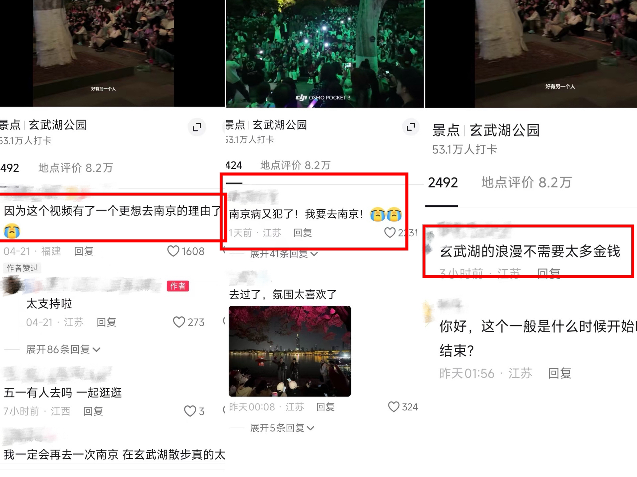Like the comment with 1608 likes
The image size is (637, 477).
[x=173, y=251]
